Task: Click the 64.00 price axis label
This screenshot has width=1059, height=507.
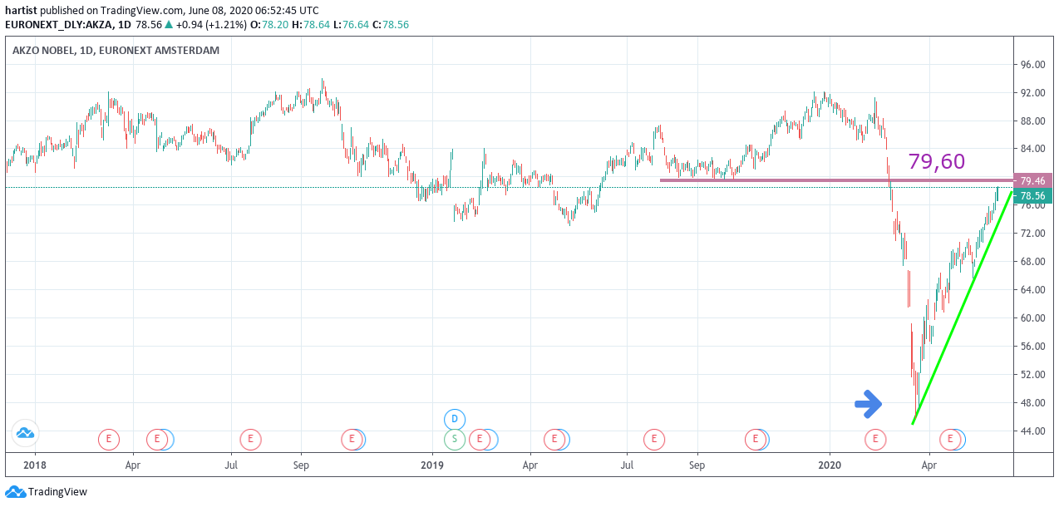Action: pos(1032,290)
